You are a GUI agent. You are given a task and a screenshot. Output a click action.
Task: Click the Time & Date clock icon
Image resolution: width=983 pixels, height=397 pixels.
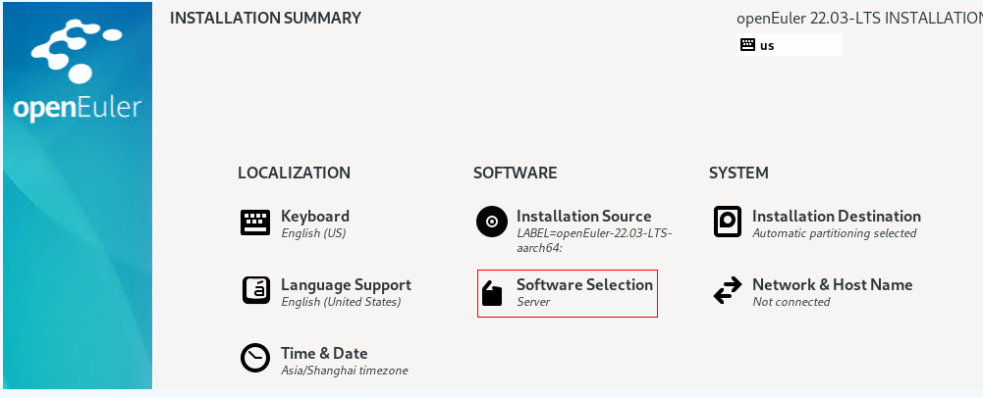(255, 359)
